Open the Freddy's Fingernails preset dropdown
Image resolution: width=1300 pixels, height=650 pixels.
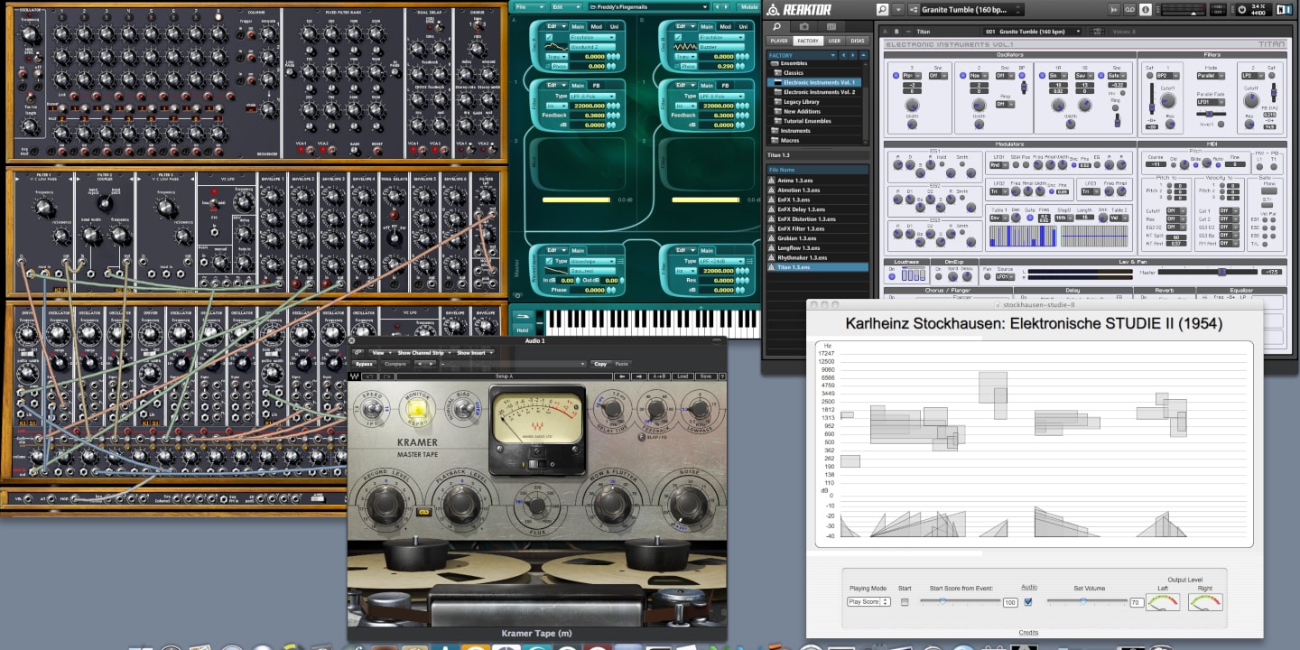[648, 7]
